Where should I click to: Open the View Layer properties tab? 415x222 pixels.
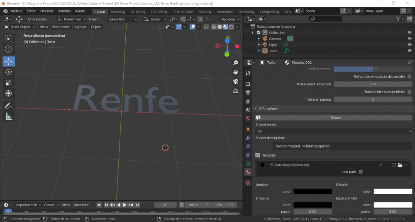tap(248, 101)
